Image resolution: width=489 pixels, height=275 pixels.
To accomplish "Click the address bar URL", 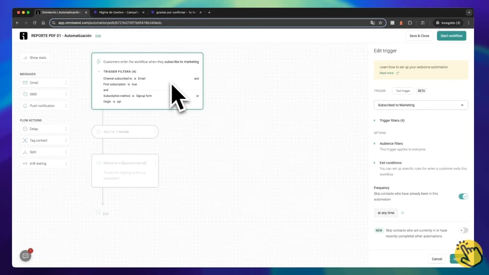I will point(110,23).
